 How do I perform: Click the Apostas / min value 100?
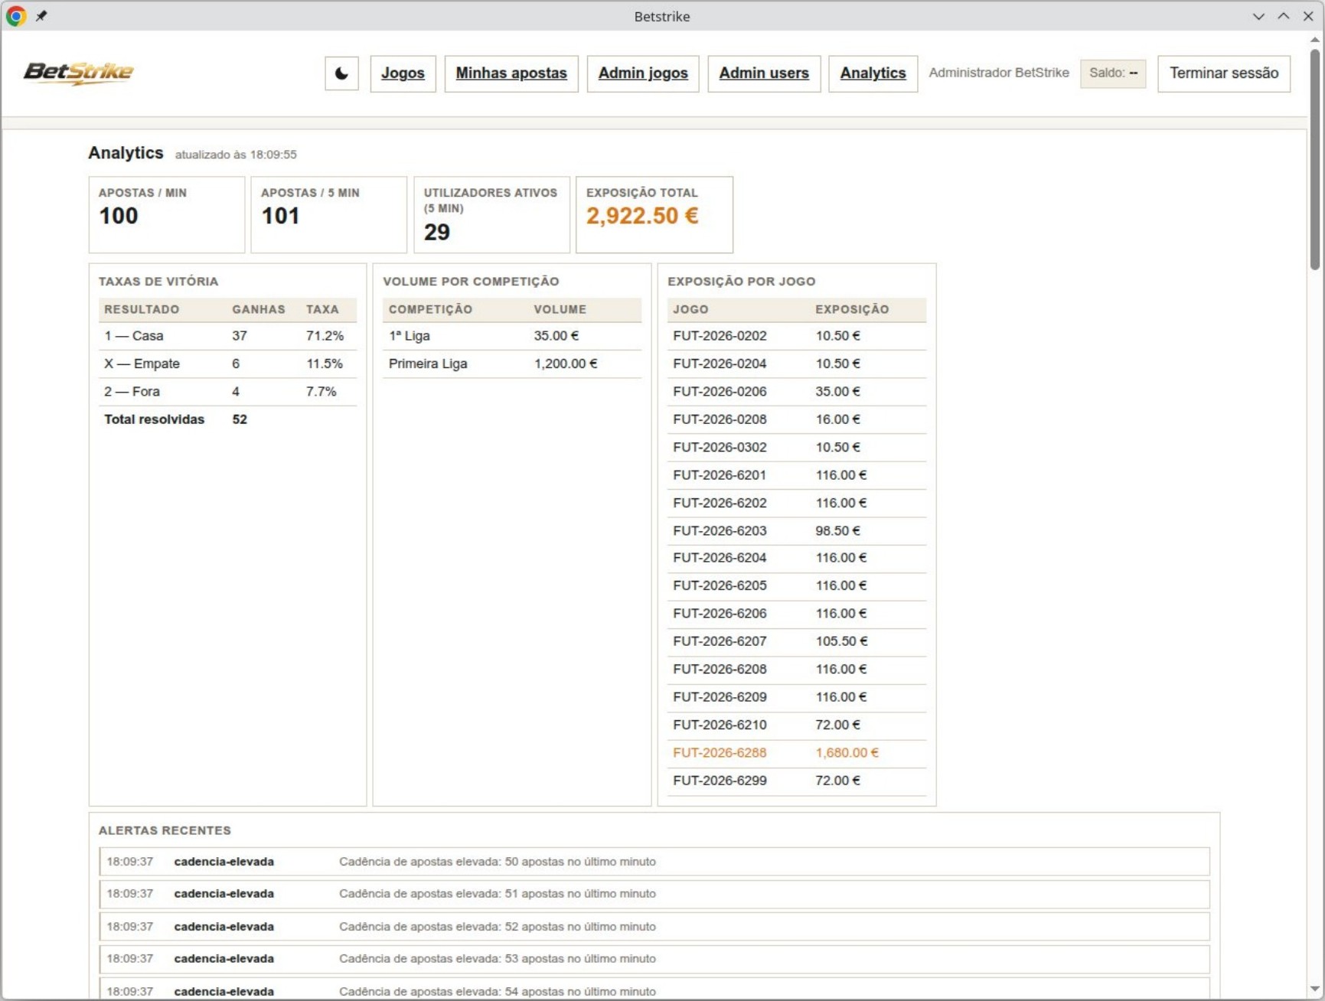click(x=119, y=217)
